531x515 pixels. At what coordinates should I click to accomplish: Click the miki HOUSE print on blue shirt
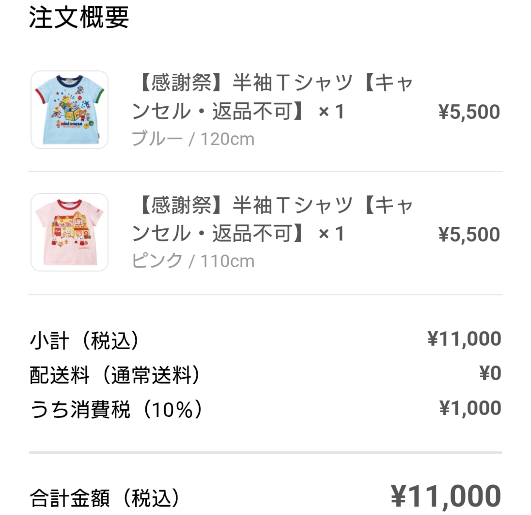(x=72, y=124)
